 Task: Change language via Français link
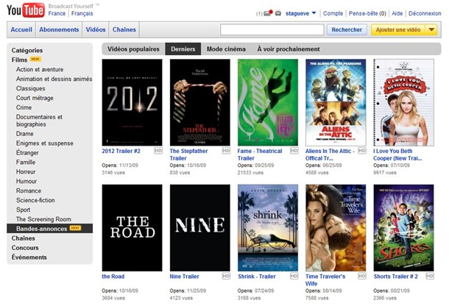coord(82,13)
